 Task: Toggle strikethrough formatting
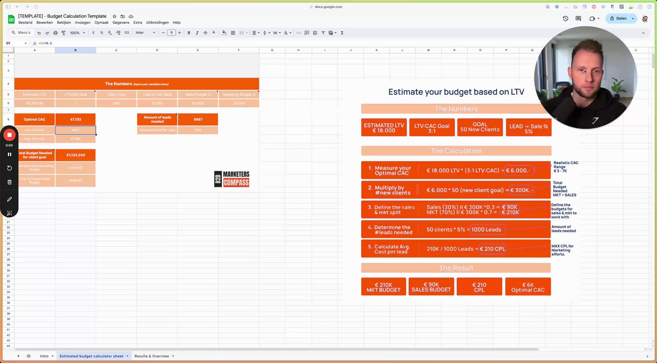tap(205, 33)
